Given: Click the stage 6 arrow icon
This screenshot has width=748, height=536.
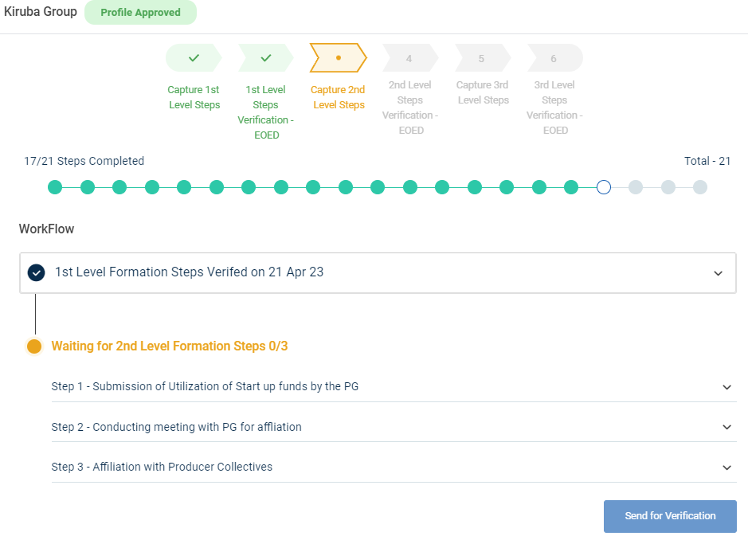Looking at the screenshot, I should click(554, 58).
